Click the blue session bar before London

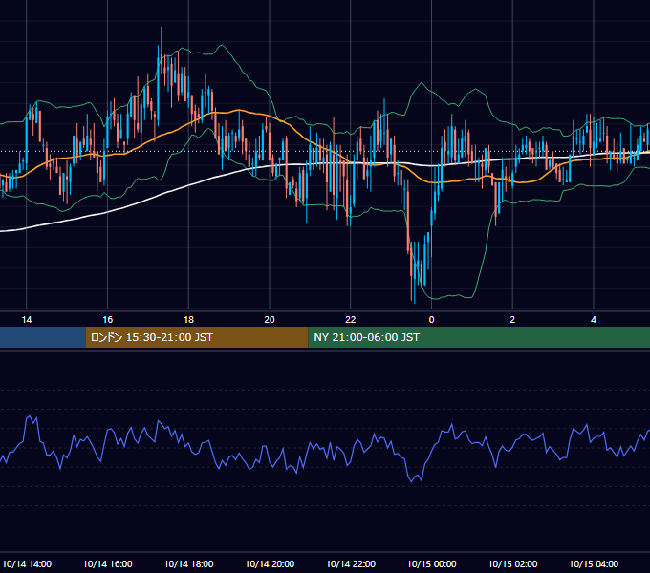(x=43, y=337)
